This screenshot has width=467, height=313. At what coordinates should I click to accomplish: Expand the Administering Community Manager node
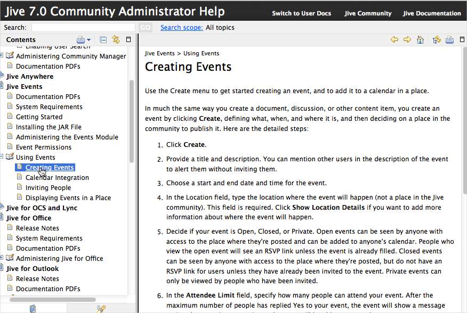pyautogui.click(x=2, y=55)
